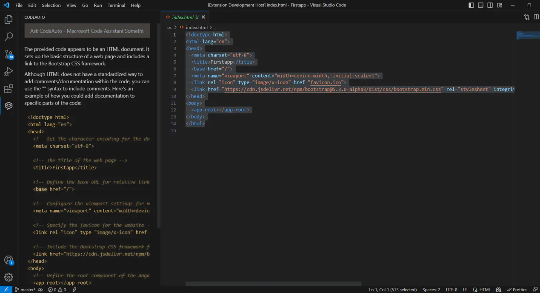
Task: Open the Accounts icon in activity bar
Action: [x=9, y=260]
